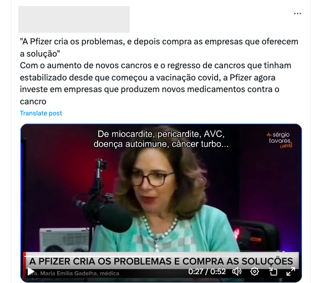Viewport: 324px width, 283px height.
Task: Play the video with the play button
Action: click(x=31, y=271)
